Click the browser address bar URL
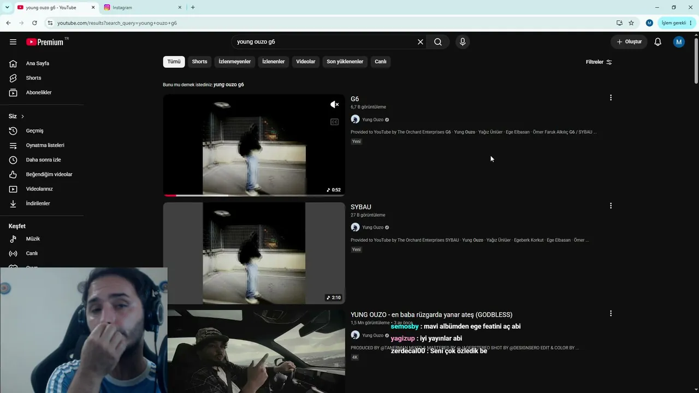The height and width of the screenshot is (393, 699). point(117,23)
